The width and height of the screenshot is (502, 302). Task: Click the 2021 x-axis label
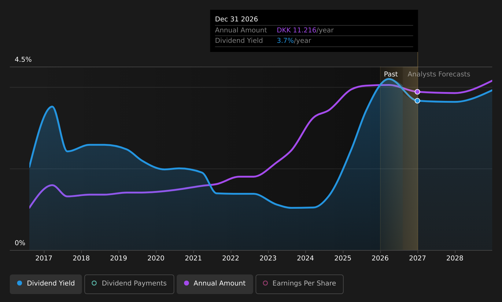tap(193, 258)
